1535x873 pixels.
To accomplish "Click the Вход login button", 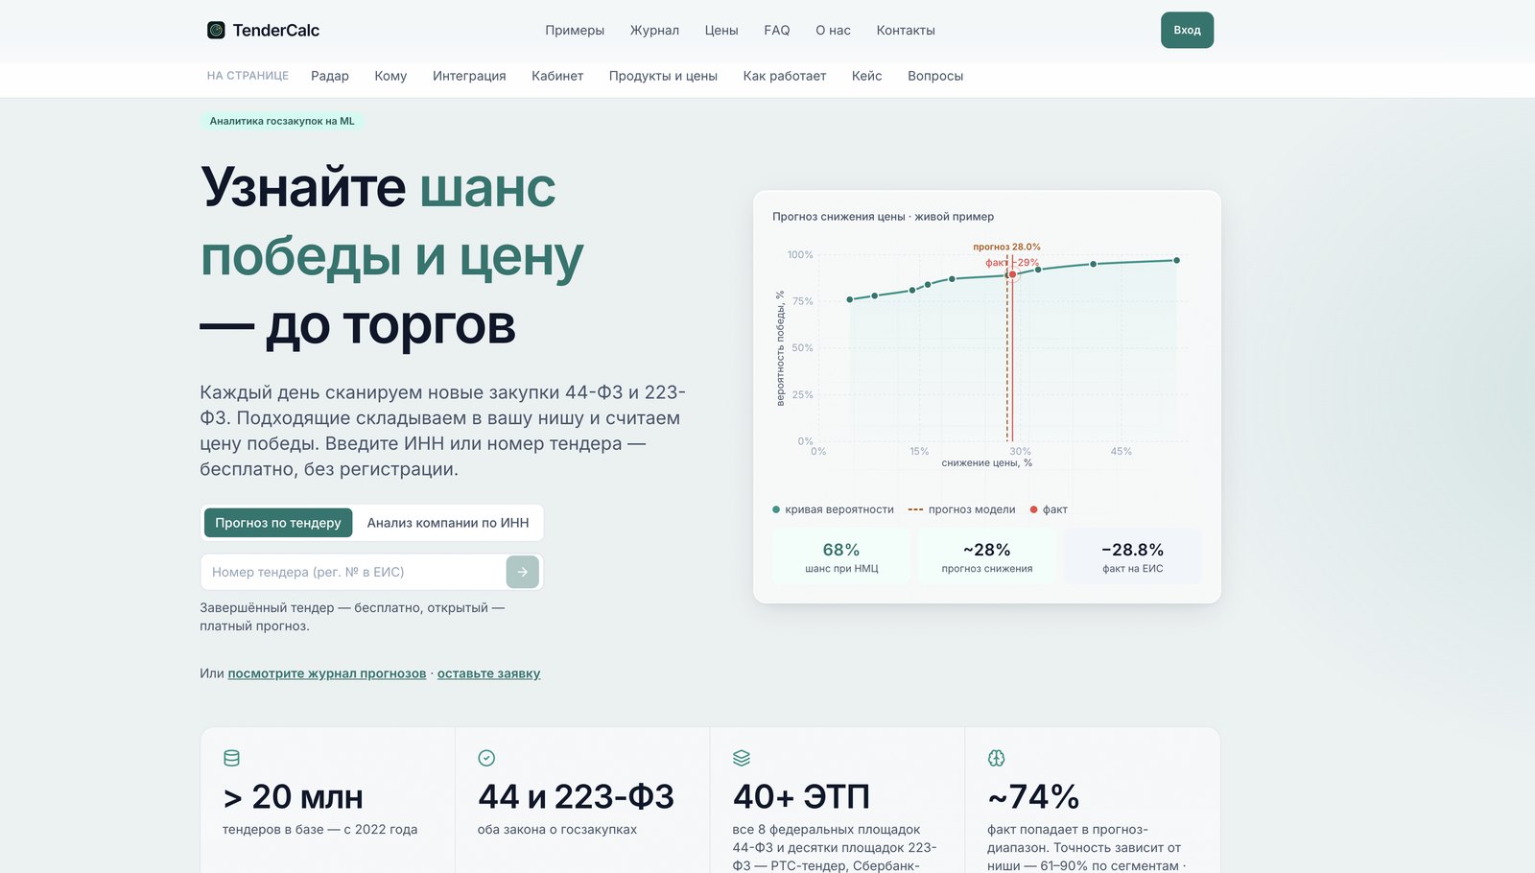I will 1187,30.
